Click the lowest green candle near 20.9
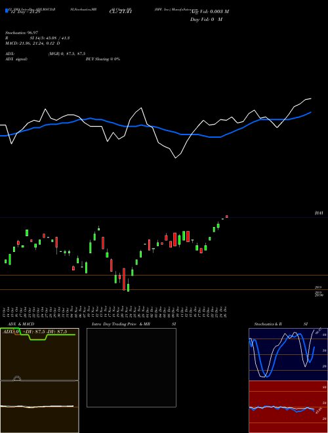This screenshot has width=328, height=433. [128, 287]
